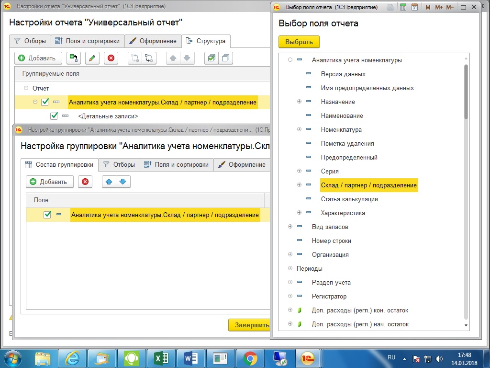Image resolution: width=490 pixels, height=368 pixels.
Task: Open the calculator icon in title bar
Action: (x=403, y=7)
